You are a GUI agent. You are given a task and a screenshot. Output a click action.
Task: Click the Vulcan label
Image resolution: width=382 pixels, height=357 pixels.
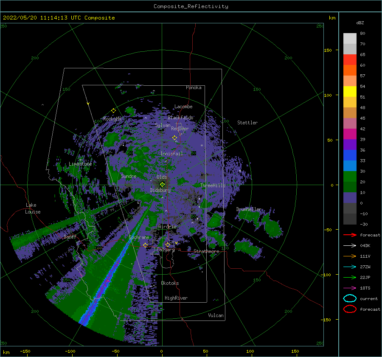click(216, 315)
